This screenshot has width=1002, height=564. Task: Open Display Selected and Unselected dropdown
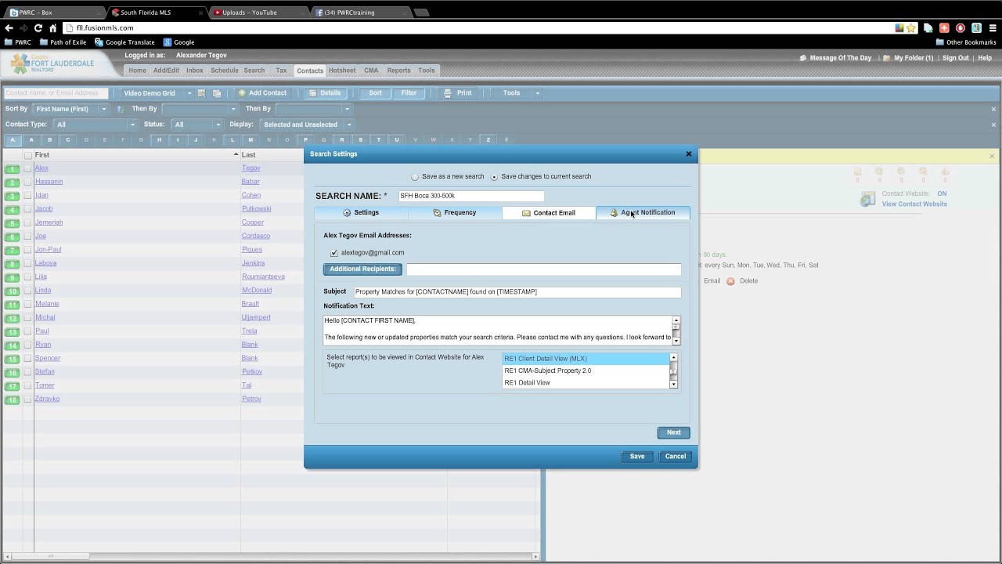click(306, 125)
